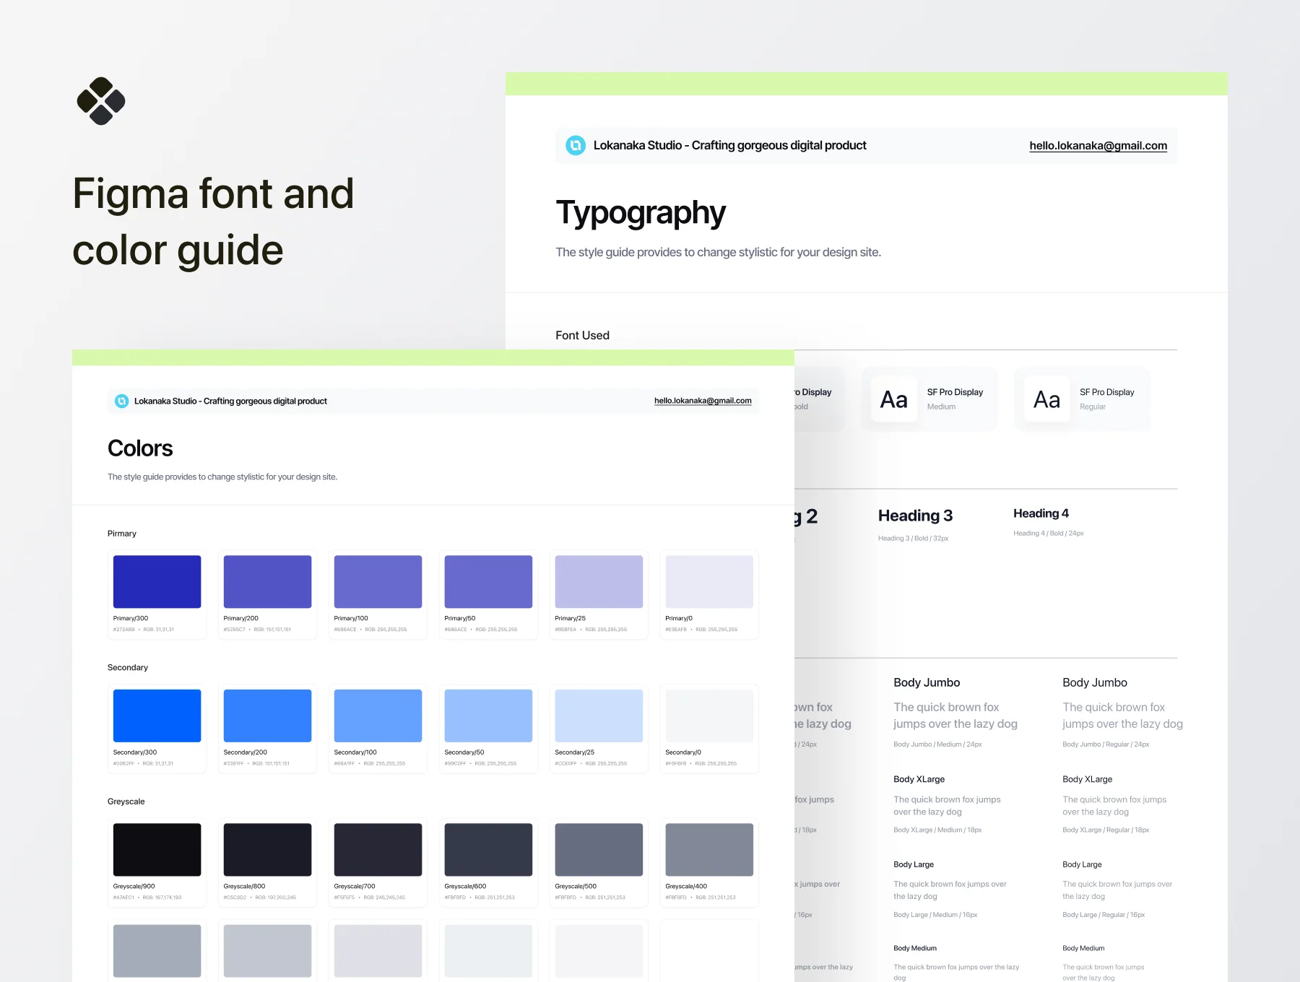Click the Colors page title

click(x=140, y=448)
